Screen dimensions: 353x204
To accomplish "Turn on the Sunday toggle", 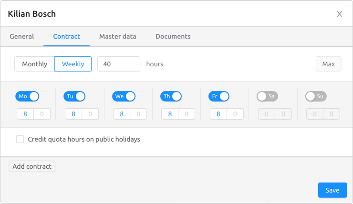I will click(x=316, y=96).
